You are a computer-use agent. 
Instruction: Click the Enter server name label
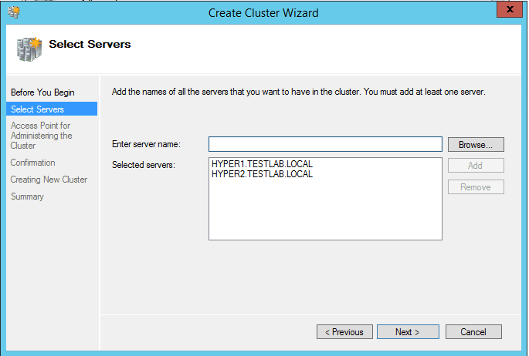[x=146, y=144]
